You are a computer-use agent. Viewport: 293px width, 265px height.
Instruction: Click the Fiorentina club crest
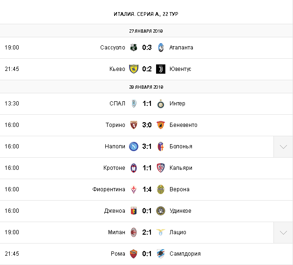pyautogui.click(x=134, y=189)
